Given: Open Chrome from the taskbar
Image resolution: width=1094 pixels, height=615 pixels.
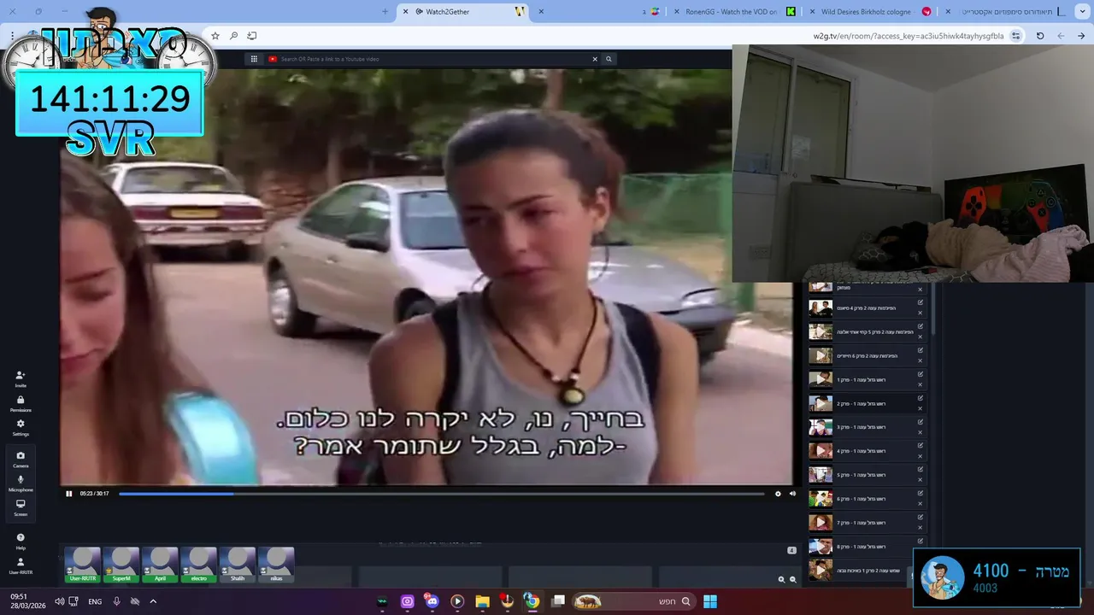Looking at the screenshot, I should (532, 601).
